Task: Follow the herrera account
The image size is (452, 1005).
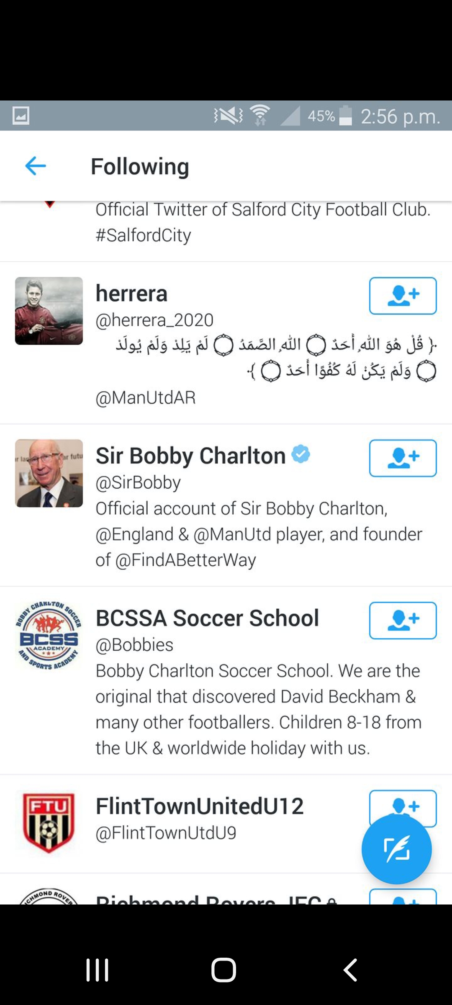Action: coord(403,296)
